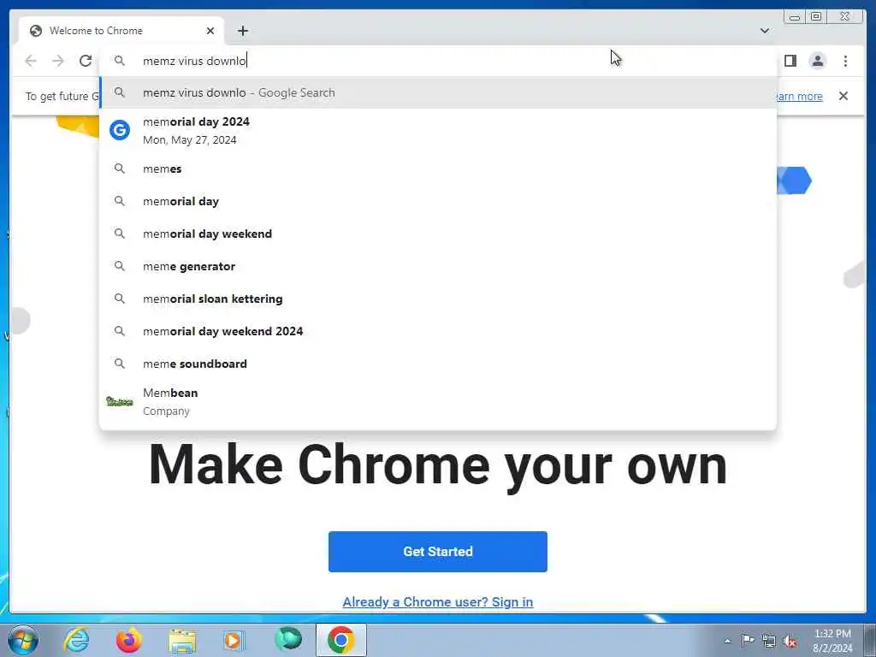Open Action Center flag icon
876x657 pixels.
pos(748,640)
